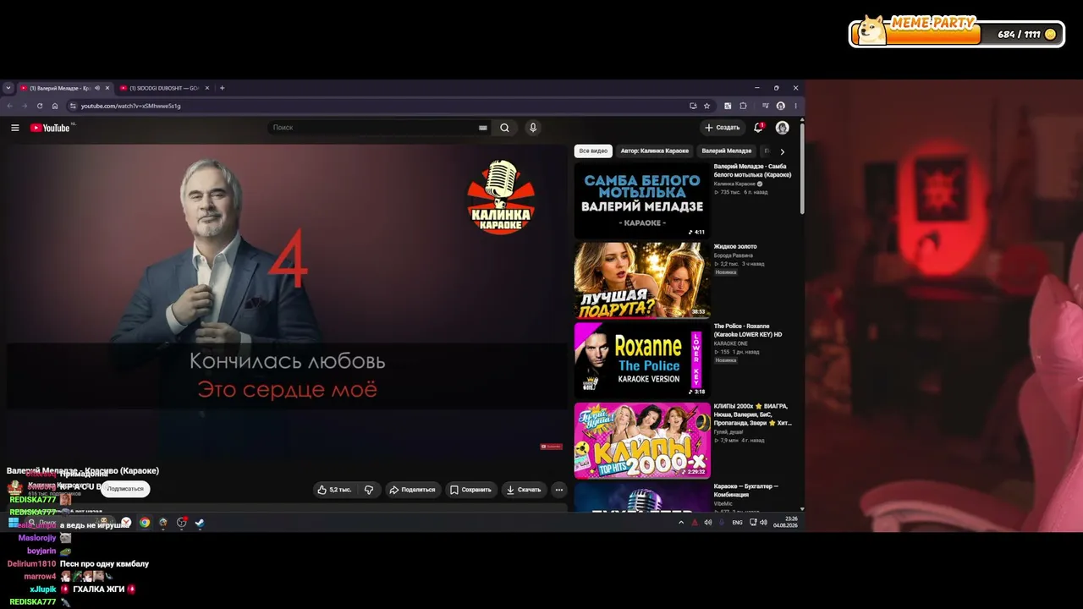Open taskbar volume control

pos(763,523)
